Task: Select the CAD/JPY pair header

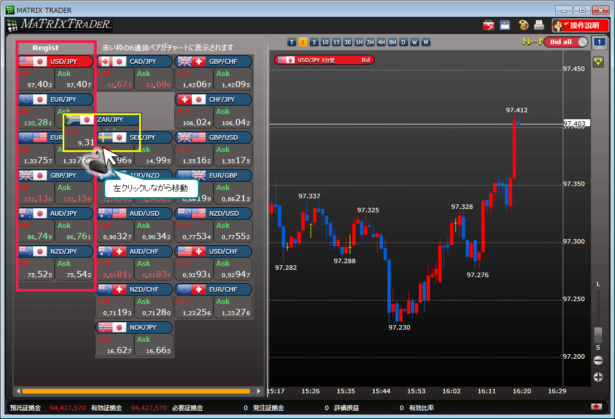Action: click(x=135, y=61)
